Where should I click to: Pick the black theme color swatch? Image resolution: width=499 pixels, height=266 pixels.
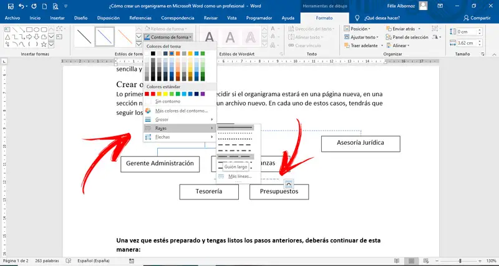pyautogui.click(x=153, y=53)
